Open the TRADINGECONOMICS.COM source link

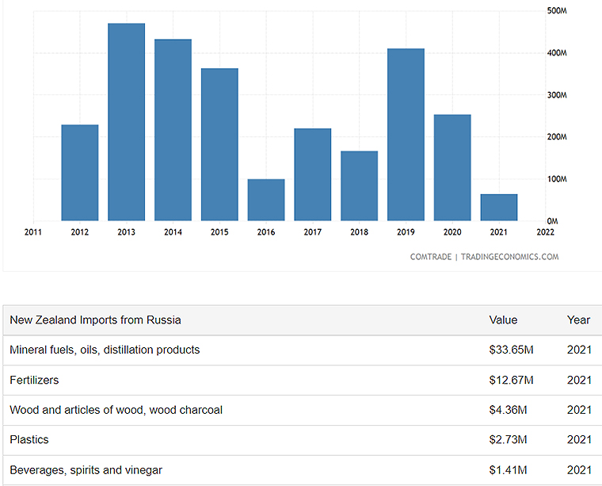click(510, 257)
